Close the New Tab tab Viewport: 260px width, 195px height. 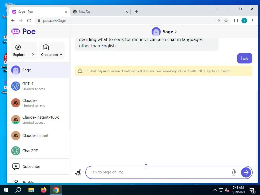pos(126,12)
